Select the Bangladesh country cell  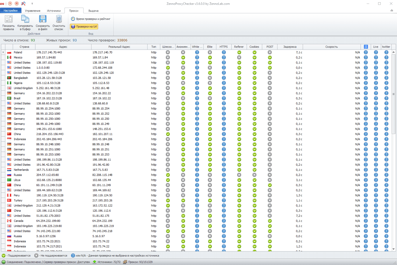tap(21, 78)
